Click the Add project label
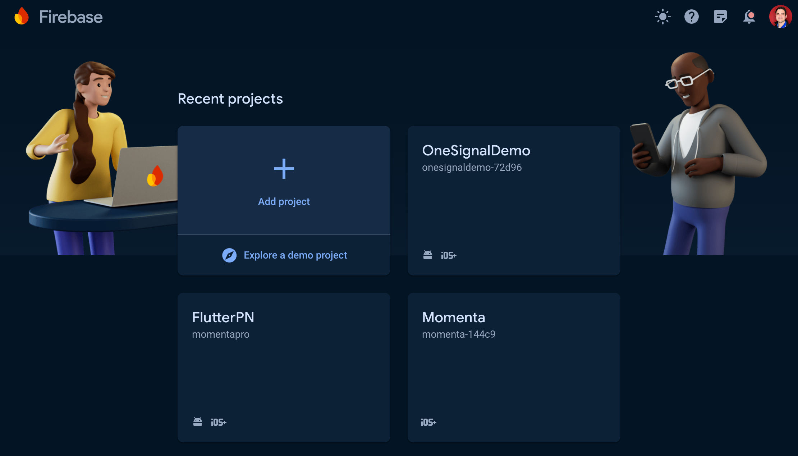The height and width of the screenshot is (456, 798). pos(284,201)
